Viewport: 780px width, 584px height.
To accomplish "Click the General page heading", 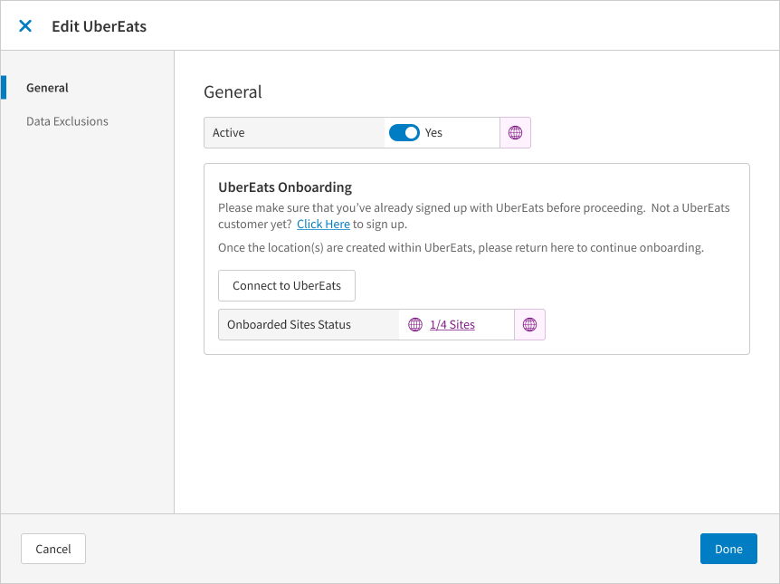I will coord(233,91).
